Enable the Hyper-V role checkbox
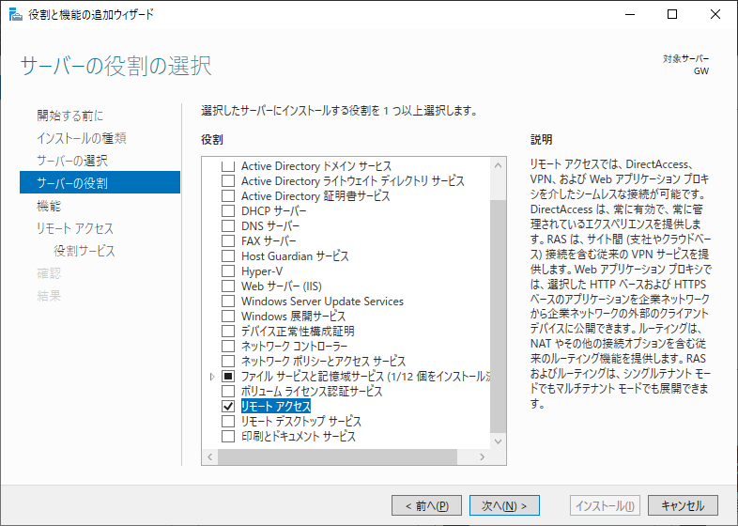This screenshot has height=526, width=738. [228, 271]
